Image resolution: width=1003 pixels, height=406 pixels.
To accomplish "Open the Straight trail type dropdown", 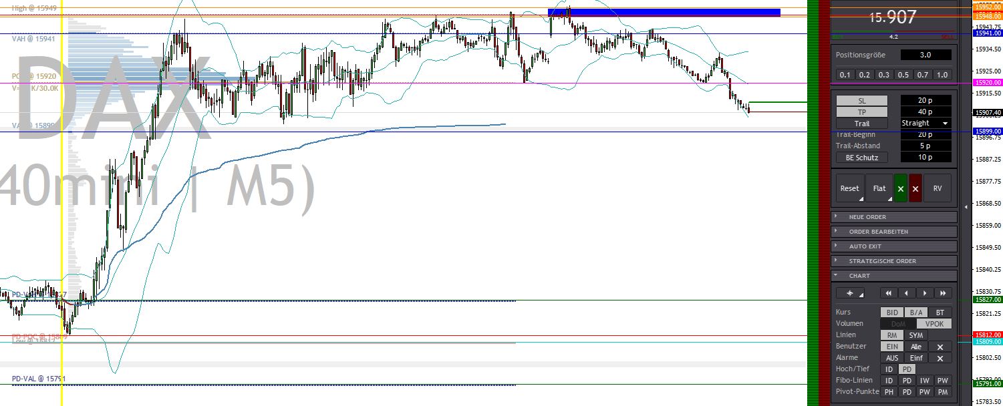I will click(925, 123).
